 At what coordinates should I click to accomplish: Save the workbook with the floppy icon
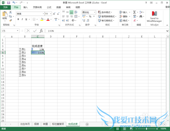click(8, 3)
